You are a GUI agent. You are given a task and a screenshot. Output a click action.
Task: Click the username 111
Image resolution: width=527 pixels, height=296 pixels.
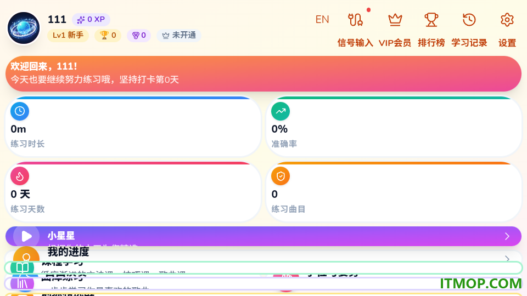57,20
